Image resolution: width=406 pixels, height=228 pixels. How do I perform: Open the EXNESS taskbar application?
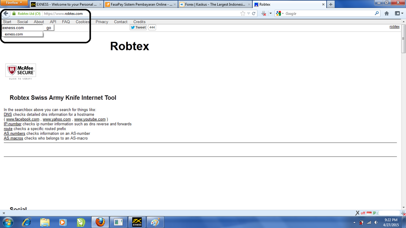click(137, 222)
